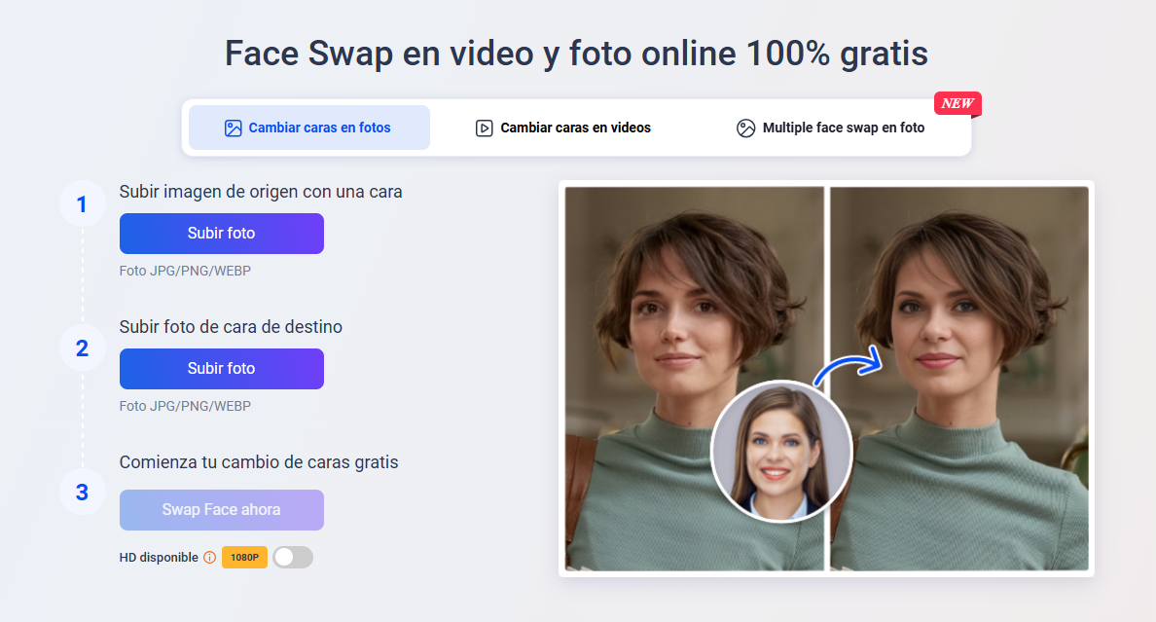Select the step 3 numbered circle
1156x622 pixels.
click(x=83, y=492)
